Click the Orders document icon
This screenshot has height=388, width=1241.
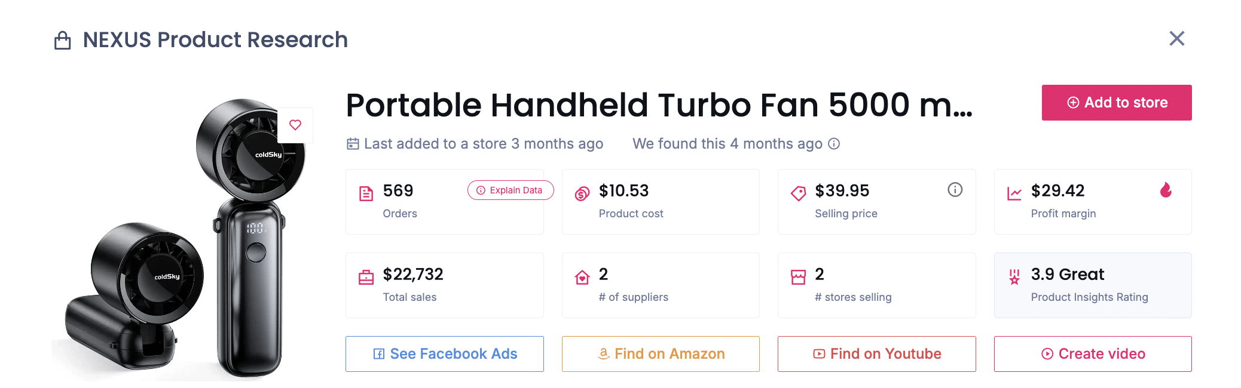(366, 193)
